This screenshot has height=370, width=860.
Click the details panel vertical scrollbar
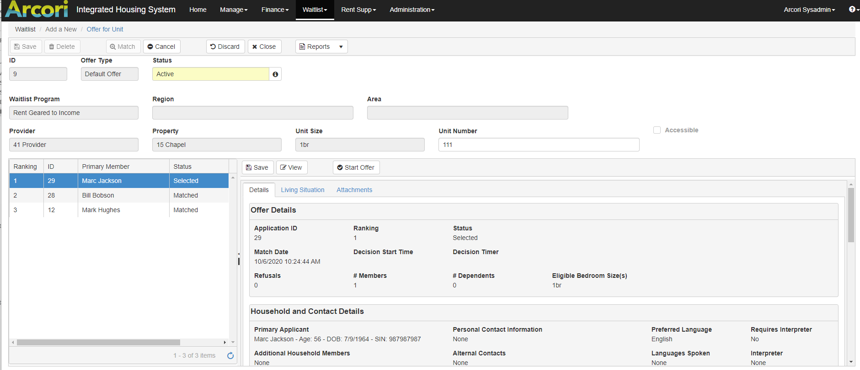point(851,215)
